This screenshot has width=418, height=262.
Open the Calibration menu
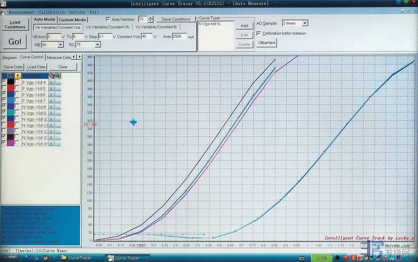coord(52,12)
